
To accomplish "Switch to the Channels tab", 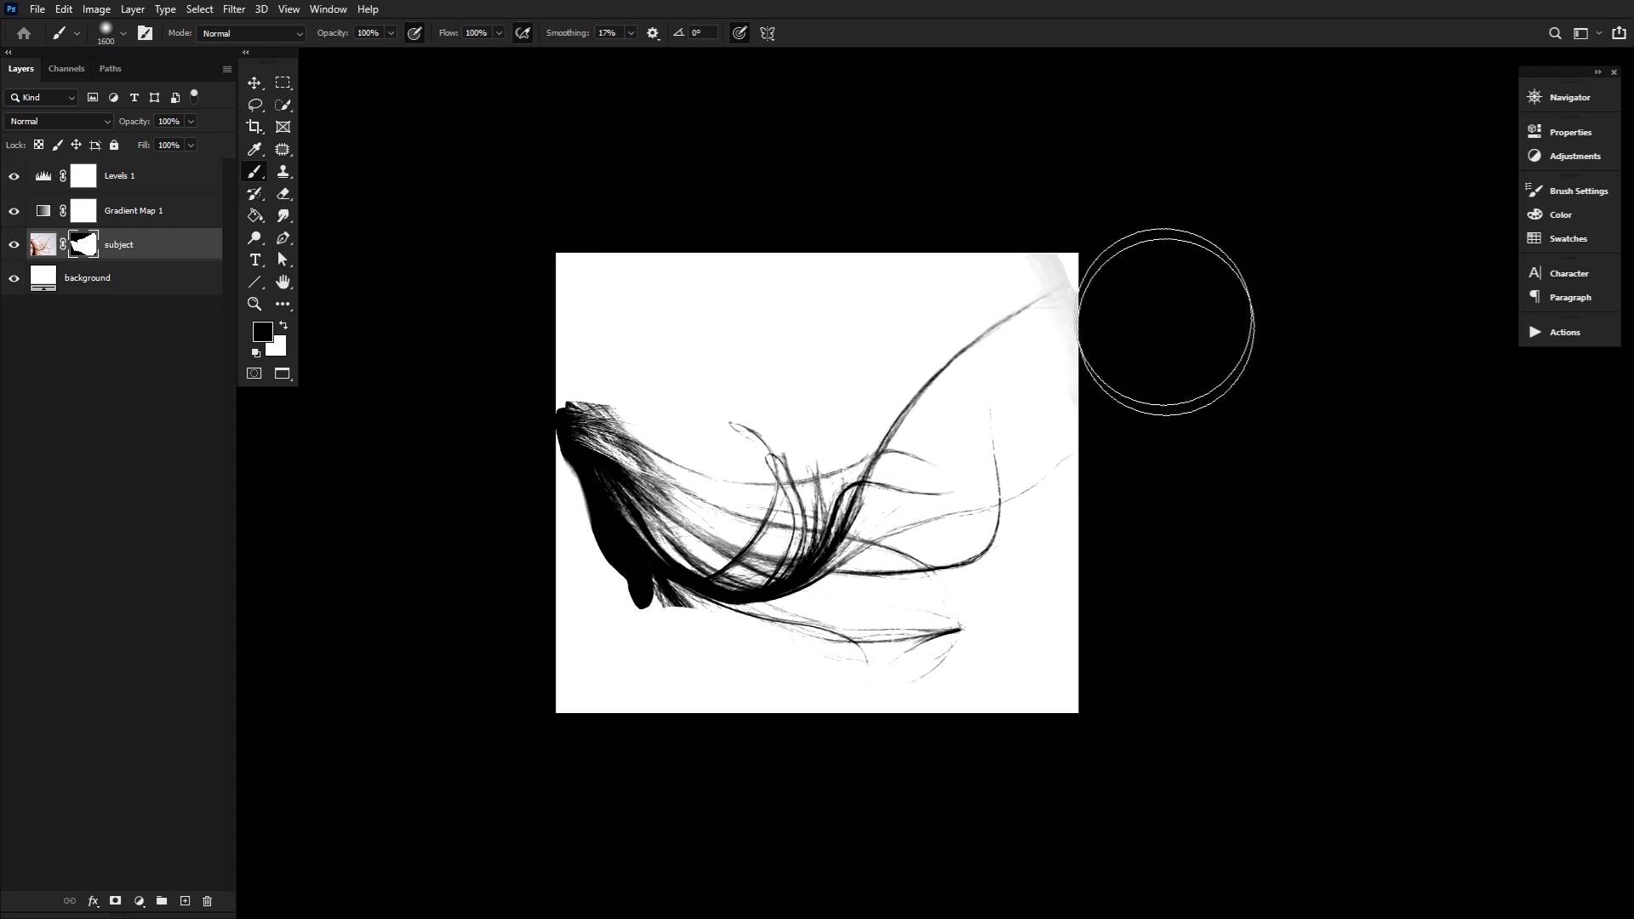I will coord(66,68).
